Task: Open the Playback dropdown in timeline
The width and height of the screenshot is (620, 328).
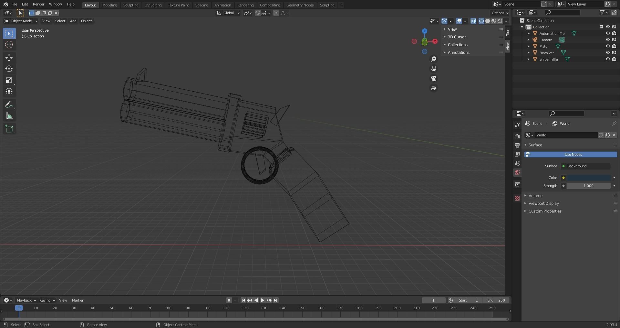Action: (26, 300)
